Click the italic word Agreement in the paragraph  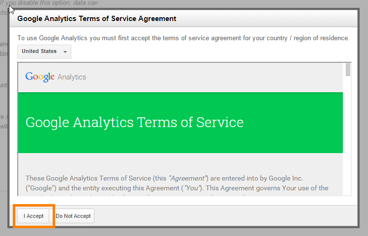click(187, 179)
